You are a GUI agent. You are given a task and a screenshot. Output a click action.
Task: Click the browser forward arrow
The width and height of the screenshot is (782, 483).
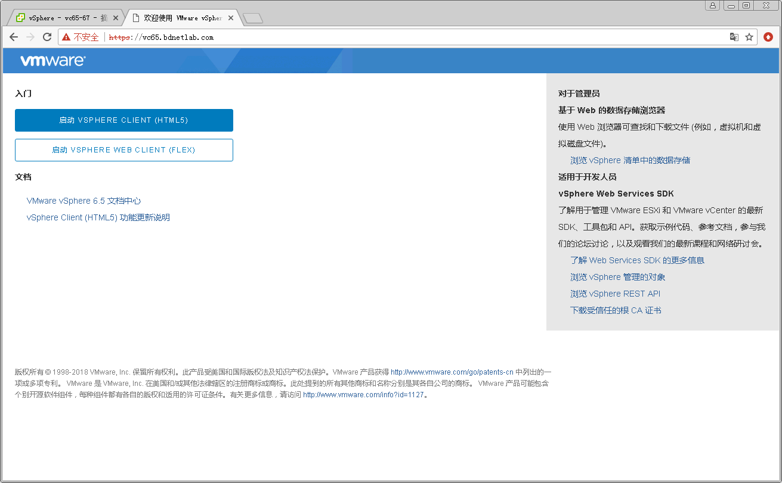pyautogui.click(x=30, y=37)
